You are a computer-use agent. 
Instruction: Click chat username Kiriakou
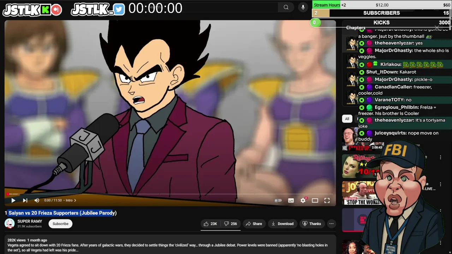[x=391, y=65]
